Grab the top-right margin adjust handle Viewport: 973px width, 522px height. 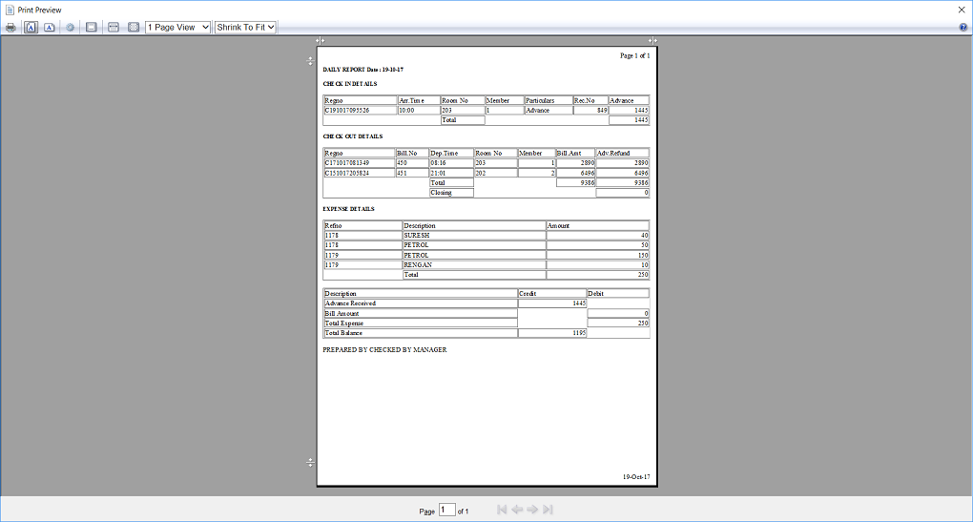(x=653, y=40)
